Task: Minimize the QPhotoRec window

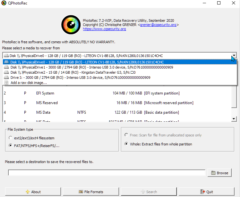Action: tap(204, 3)
